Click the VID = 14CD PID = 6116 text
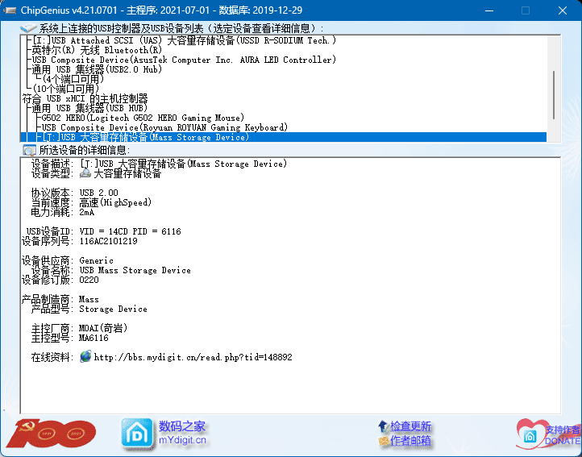The width and height of the screenshot is (582, 457). click(x=131, y=231)
